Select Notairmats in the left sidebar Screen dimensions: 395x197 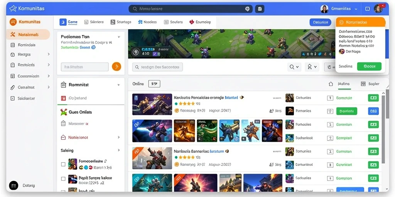pyautogui.click(x=28, y=34)
